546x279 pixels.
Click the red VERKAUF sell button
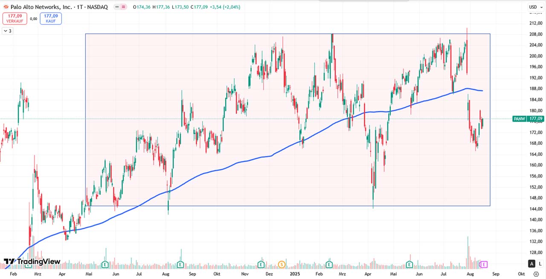click(x=15, y=18)
